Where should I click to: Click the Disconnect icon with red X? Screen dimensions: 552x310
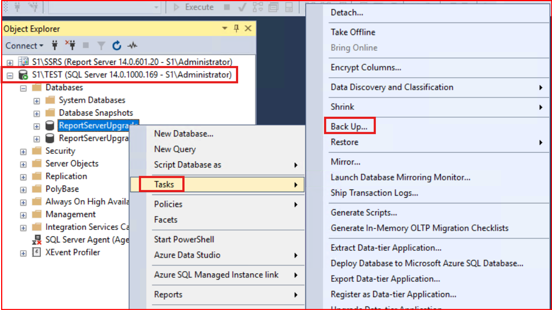tap(71, 46)
